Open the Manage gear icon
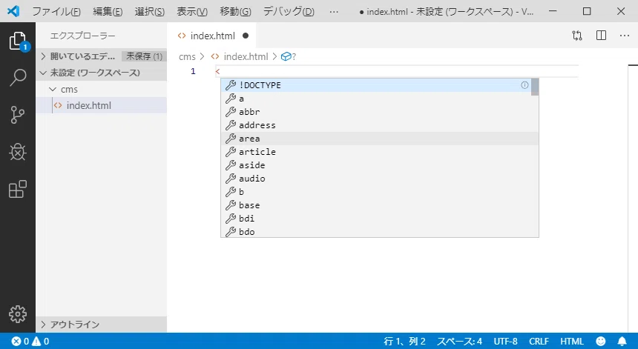Screen dimensions: 638x349 [x=18, y=314]
